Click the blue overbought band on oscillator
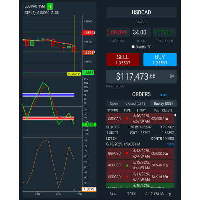This screenshot has width=200, height=200. (x=48, y=95)
